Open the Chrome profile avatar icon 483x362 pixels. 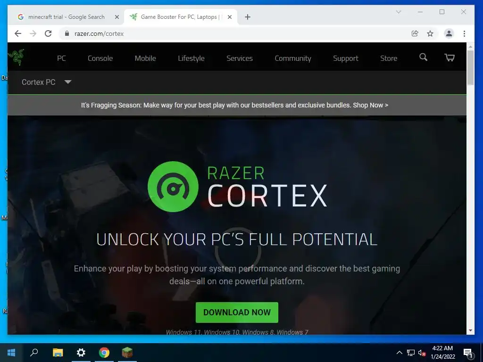[x=449, y=33]
